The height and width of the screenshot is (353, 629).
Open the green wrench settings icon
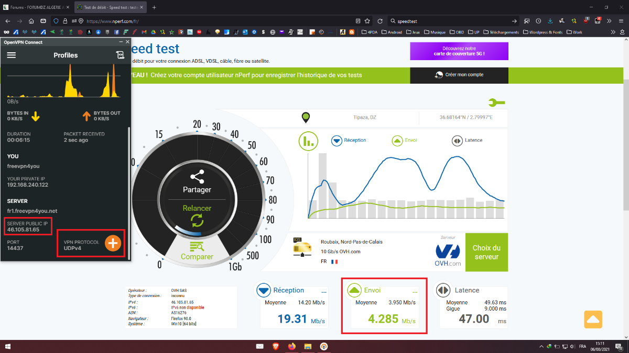click(496, 103)
